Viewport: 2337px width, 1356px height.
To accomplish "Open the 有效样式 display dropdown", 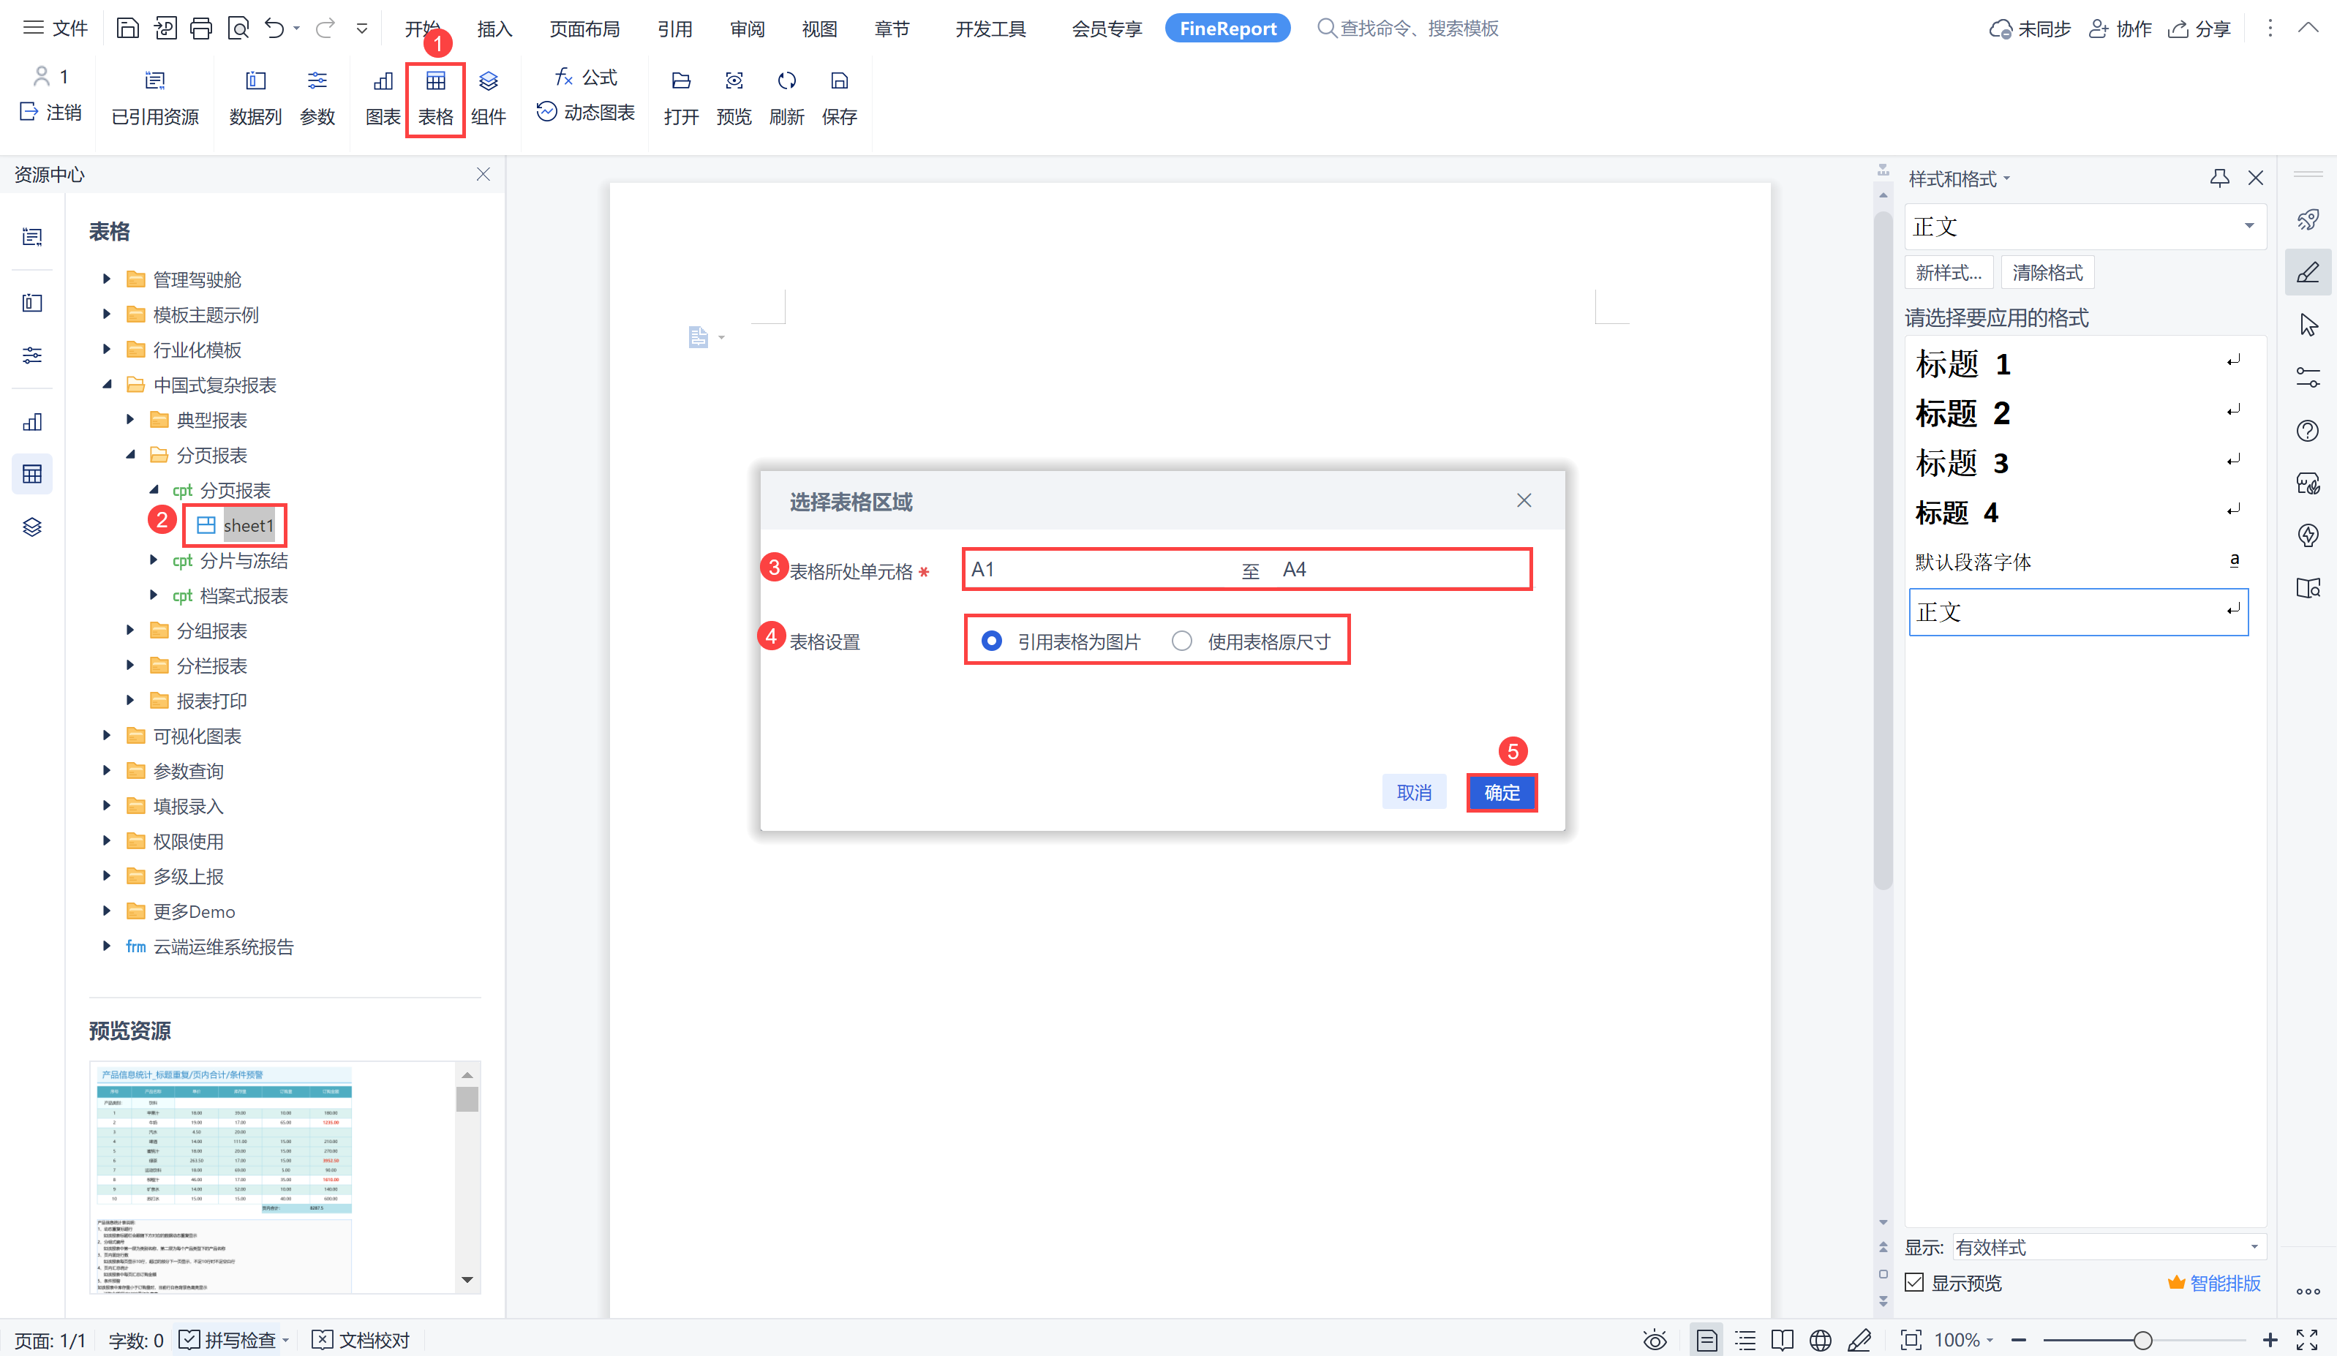I will point(2254,1246).
